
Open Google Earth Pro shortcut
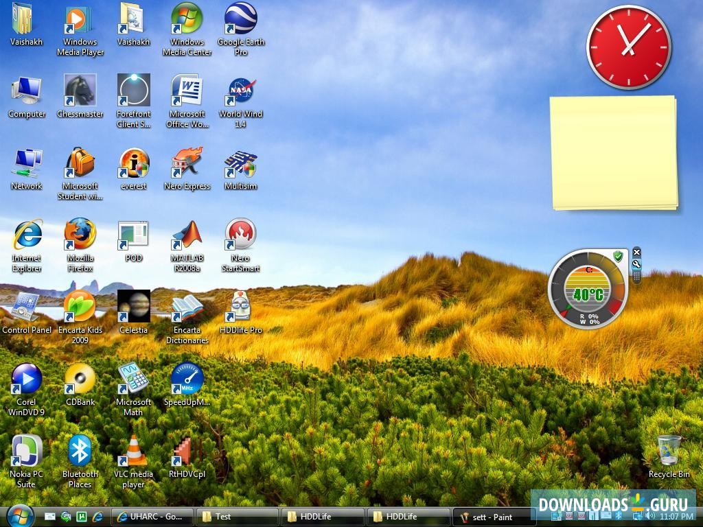coord(241,30)
